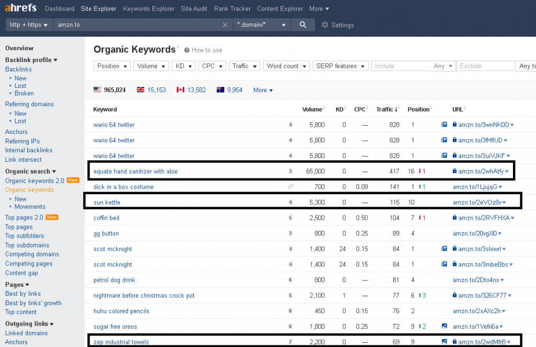Open the http + https protocol dropdown
536x347 pixels.
29,25
